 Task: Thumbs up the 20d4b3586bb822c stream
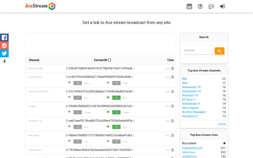108,112
